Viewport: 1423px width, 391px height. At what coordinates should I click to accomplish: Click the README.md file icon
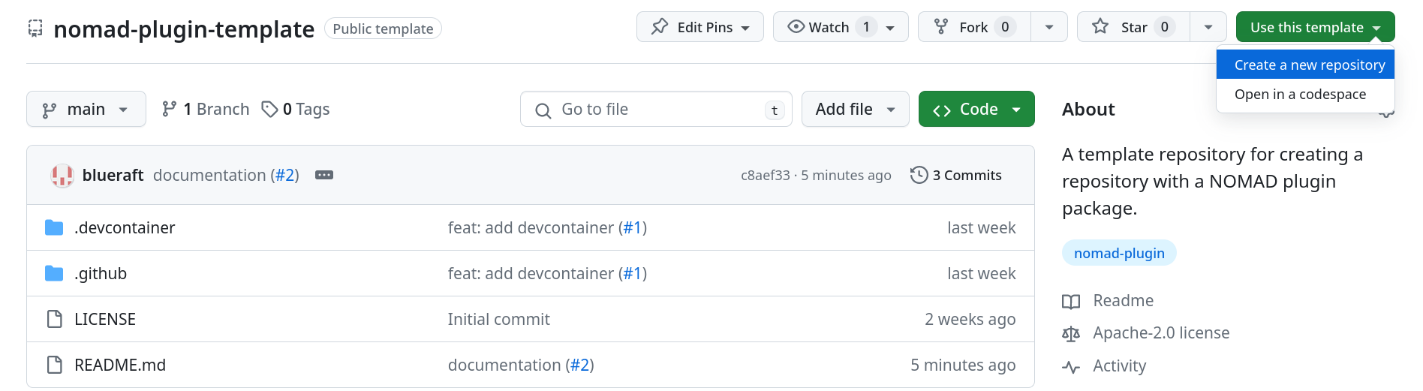[55, 365]
